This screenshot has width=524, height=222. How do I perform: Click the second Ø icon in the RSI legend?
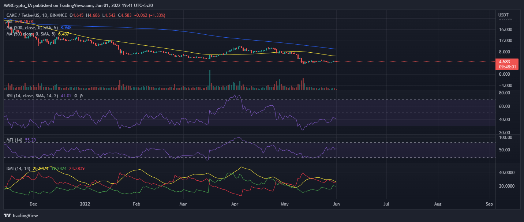[81, 96]
